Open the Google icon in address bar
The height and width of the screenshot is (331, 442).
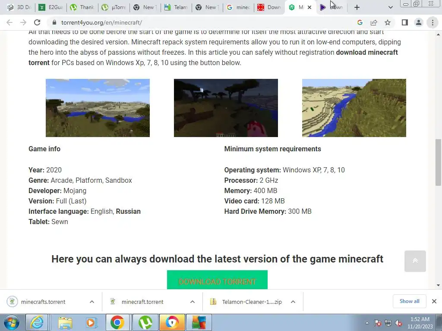(x=360, y=22)
